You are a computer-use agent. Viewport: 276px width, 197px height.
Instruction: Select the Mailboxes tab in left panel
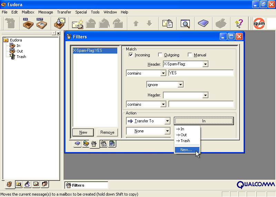[x=9, y=184]
